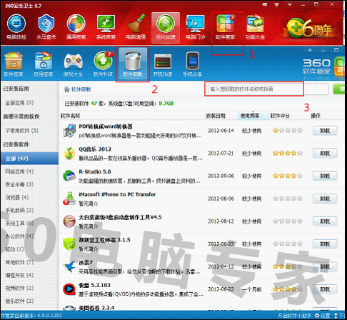This screenshot has height=320, width=347.
Task: Click the home icon beside 软件卸载 breadcrumb
Action: click(x=66, y=89)
